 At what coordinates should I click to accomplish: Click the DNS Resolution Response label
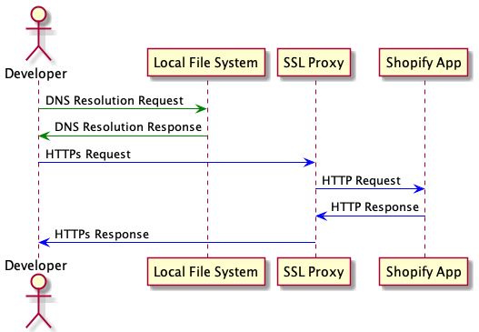(x=128, y=126)
